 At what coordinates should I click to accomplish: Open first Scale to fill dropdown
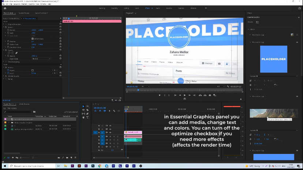pos(274,76)
